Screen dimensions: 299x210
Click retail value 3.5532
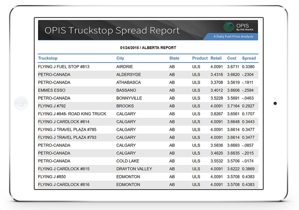(216, 161)
